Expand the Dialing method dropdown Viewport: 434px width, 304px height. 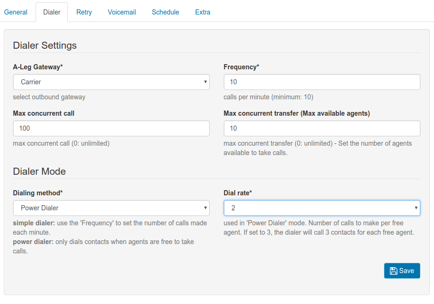tap(111, 208)
